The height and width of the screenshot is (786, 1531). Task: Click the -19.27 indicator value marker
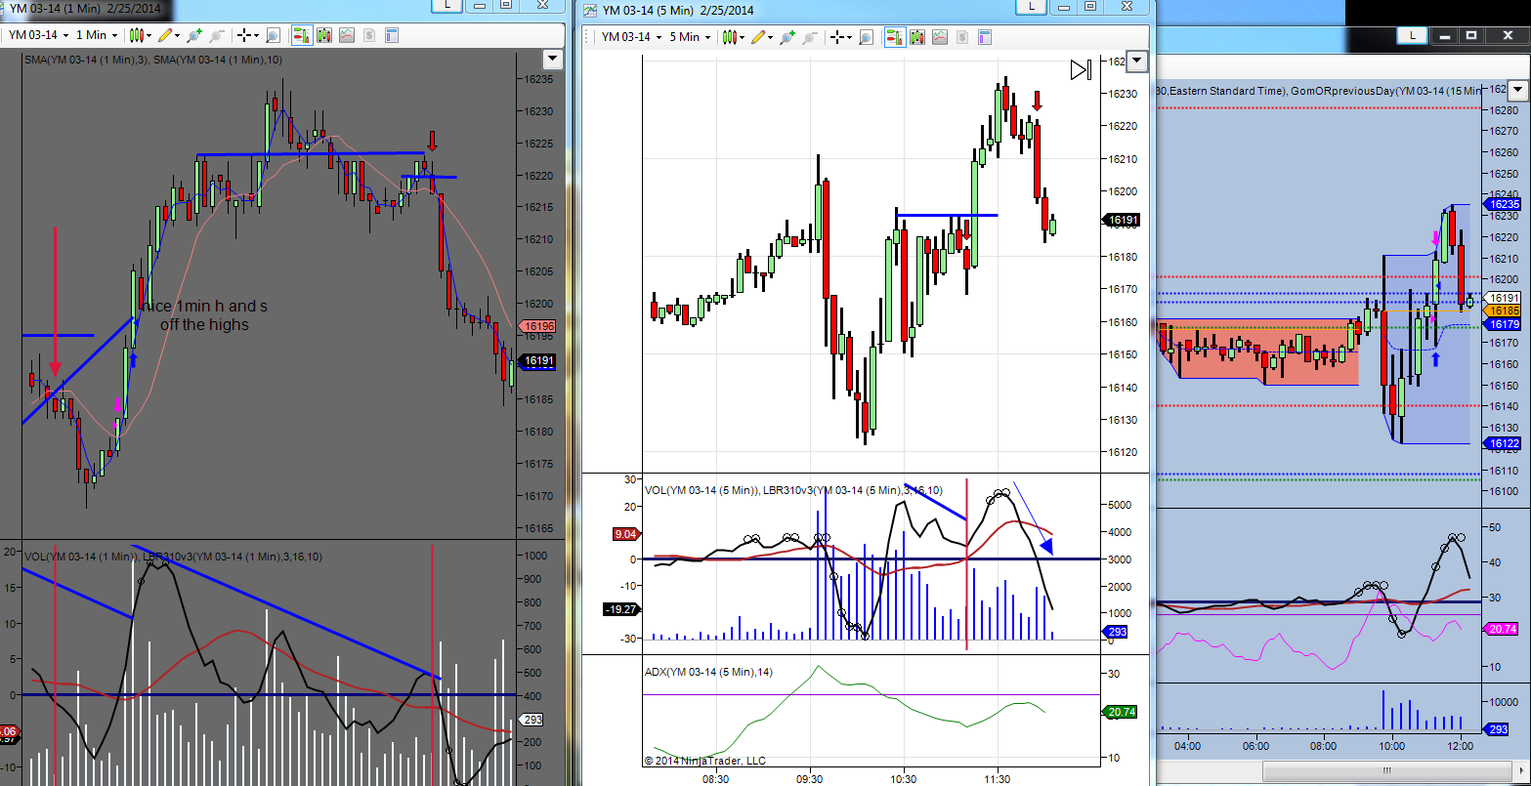coord(620,608)
